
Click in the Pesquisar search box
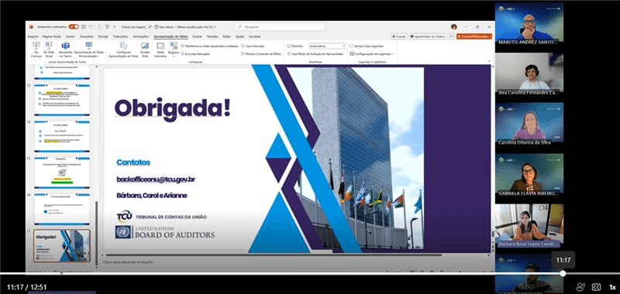coord(280,27)
